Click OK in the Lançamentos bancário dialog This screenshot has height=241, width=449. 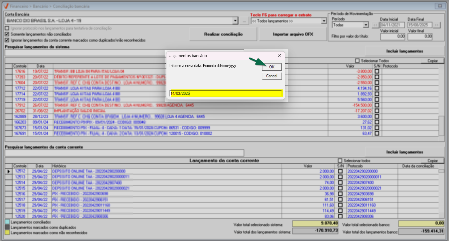(272, 67)
